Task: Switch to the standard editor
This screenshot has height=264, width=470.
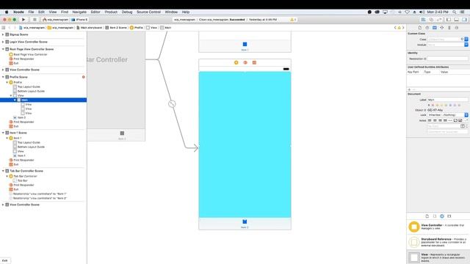Action: (423, 20)
